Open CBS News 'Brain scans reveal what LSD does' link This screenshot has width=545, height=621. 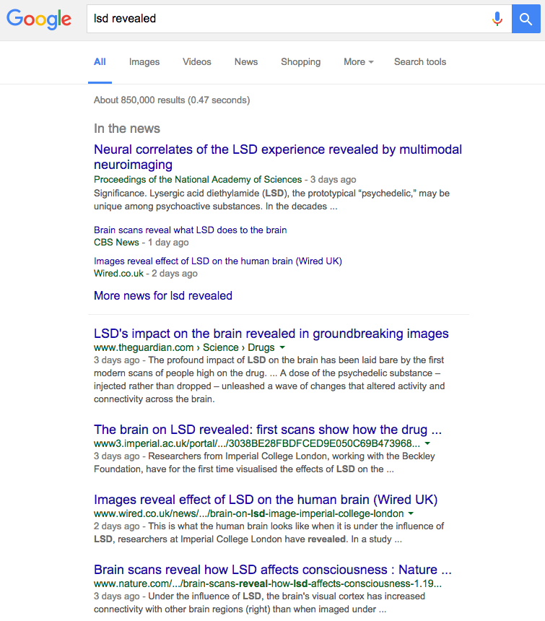(190, 230)
